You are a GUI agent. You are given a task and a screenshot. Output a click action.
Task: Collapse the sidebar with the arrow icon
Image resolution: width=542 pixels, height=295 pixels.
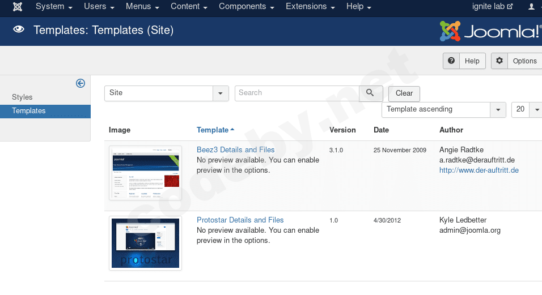(81, 83)
